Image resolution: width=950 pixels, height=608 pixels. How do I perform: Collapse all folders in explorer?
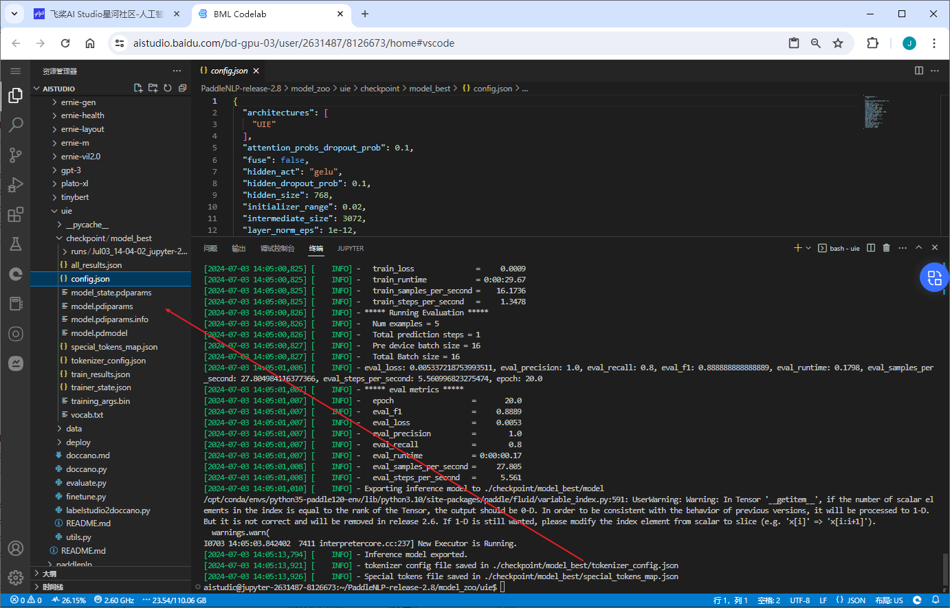pyautogui.click(x=182, y=89)
